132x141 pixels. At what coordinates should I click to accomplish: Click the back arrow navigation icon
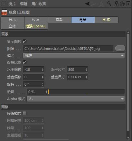88,4
